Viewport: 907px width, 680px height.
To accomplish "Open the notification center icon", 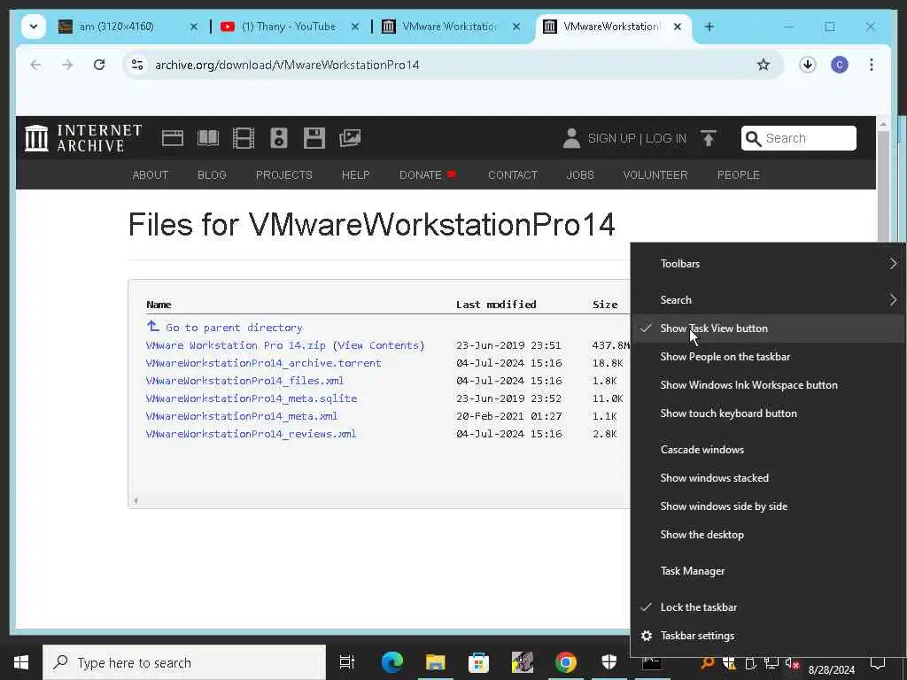I will pos(878,663).
